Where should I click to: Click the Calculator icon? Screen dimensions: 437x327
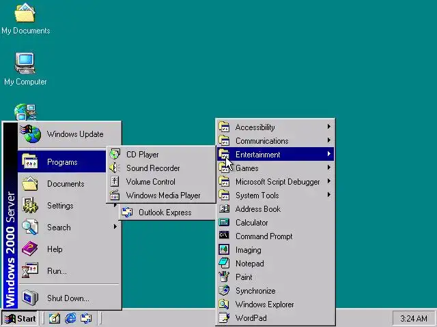pos(224,223)
